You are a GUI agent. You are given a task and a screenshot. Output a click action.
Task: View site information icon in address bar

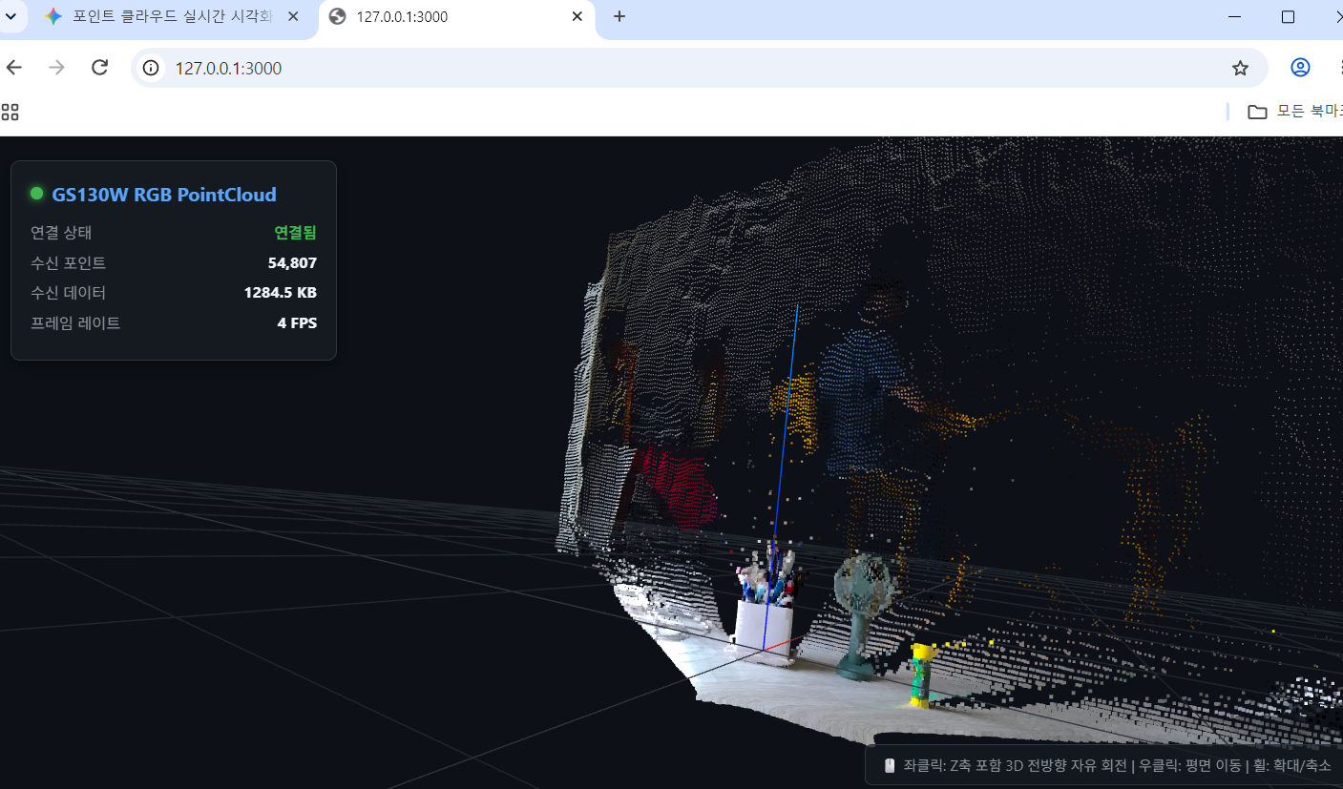click(x=150, y=68)
